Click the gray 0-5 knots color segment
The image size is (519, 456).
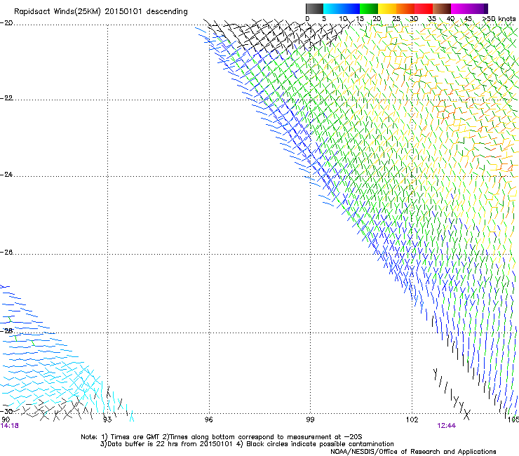click(314, 8)
